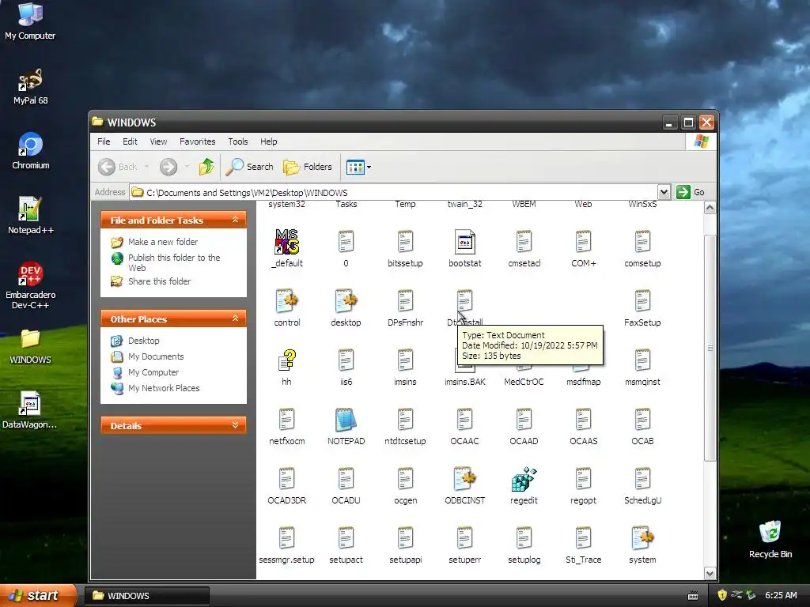Screen dimensions: 810x607
Task: Select the ocgen text file
Action: coord(405,479)
